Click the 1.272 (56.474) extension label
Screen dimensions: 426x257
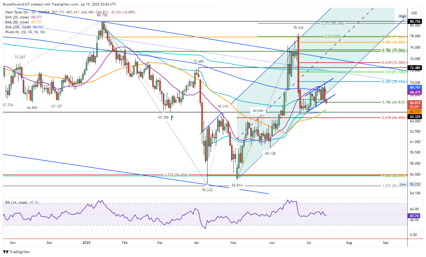(x=176, y=175)
